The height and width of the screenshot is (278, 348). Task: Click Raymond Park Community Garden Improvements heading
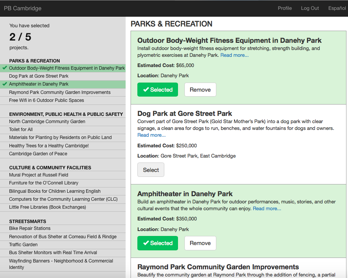click(218, 267)
